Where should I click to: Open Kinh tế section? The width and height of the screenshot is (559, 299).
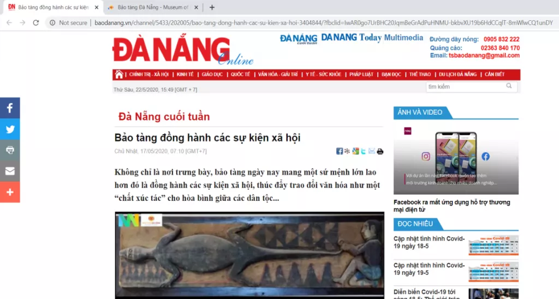(185, 75)
